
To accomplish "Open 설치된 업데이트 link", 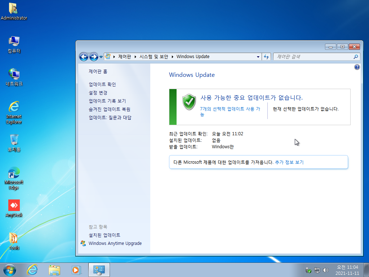I will point(104,235).
